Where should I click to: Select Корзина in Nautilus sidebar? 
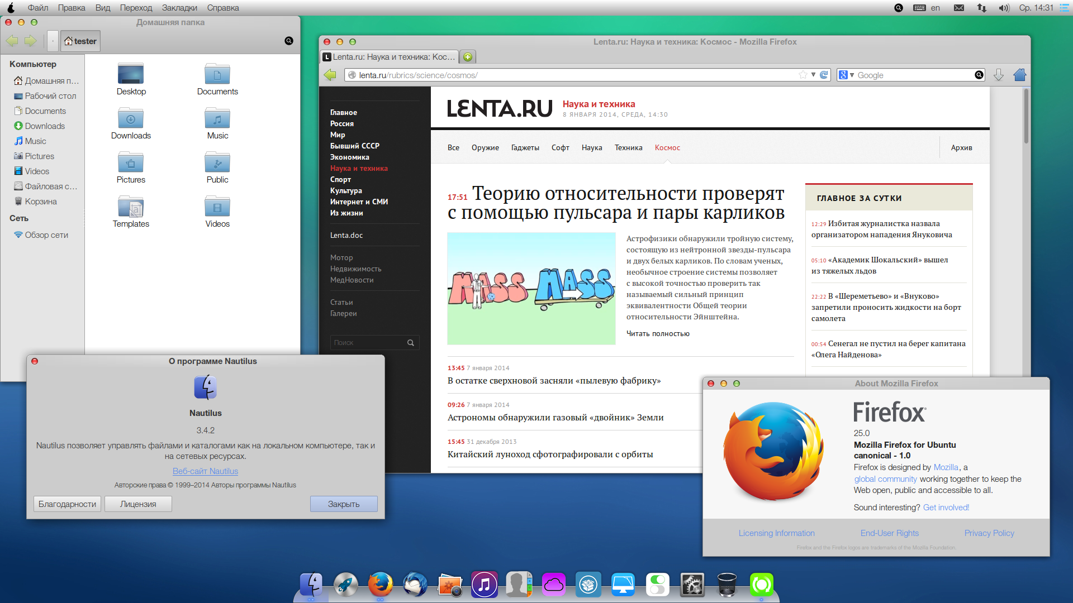pyautogui.click(x=41, y=202)
